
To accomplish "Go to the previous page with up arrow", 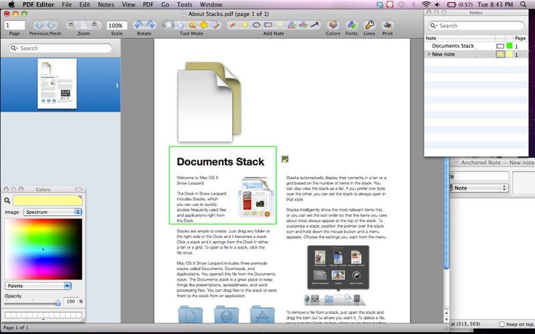I will point(39,25).
